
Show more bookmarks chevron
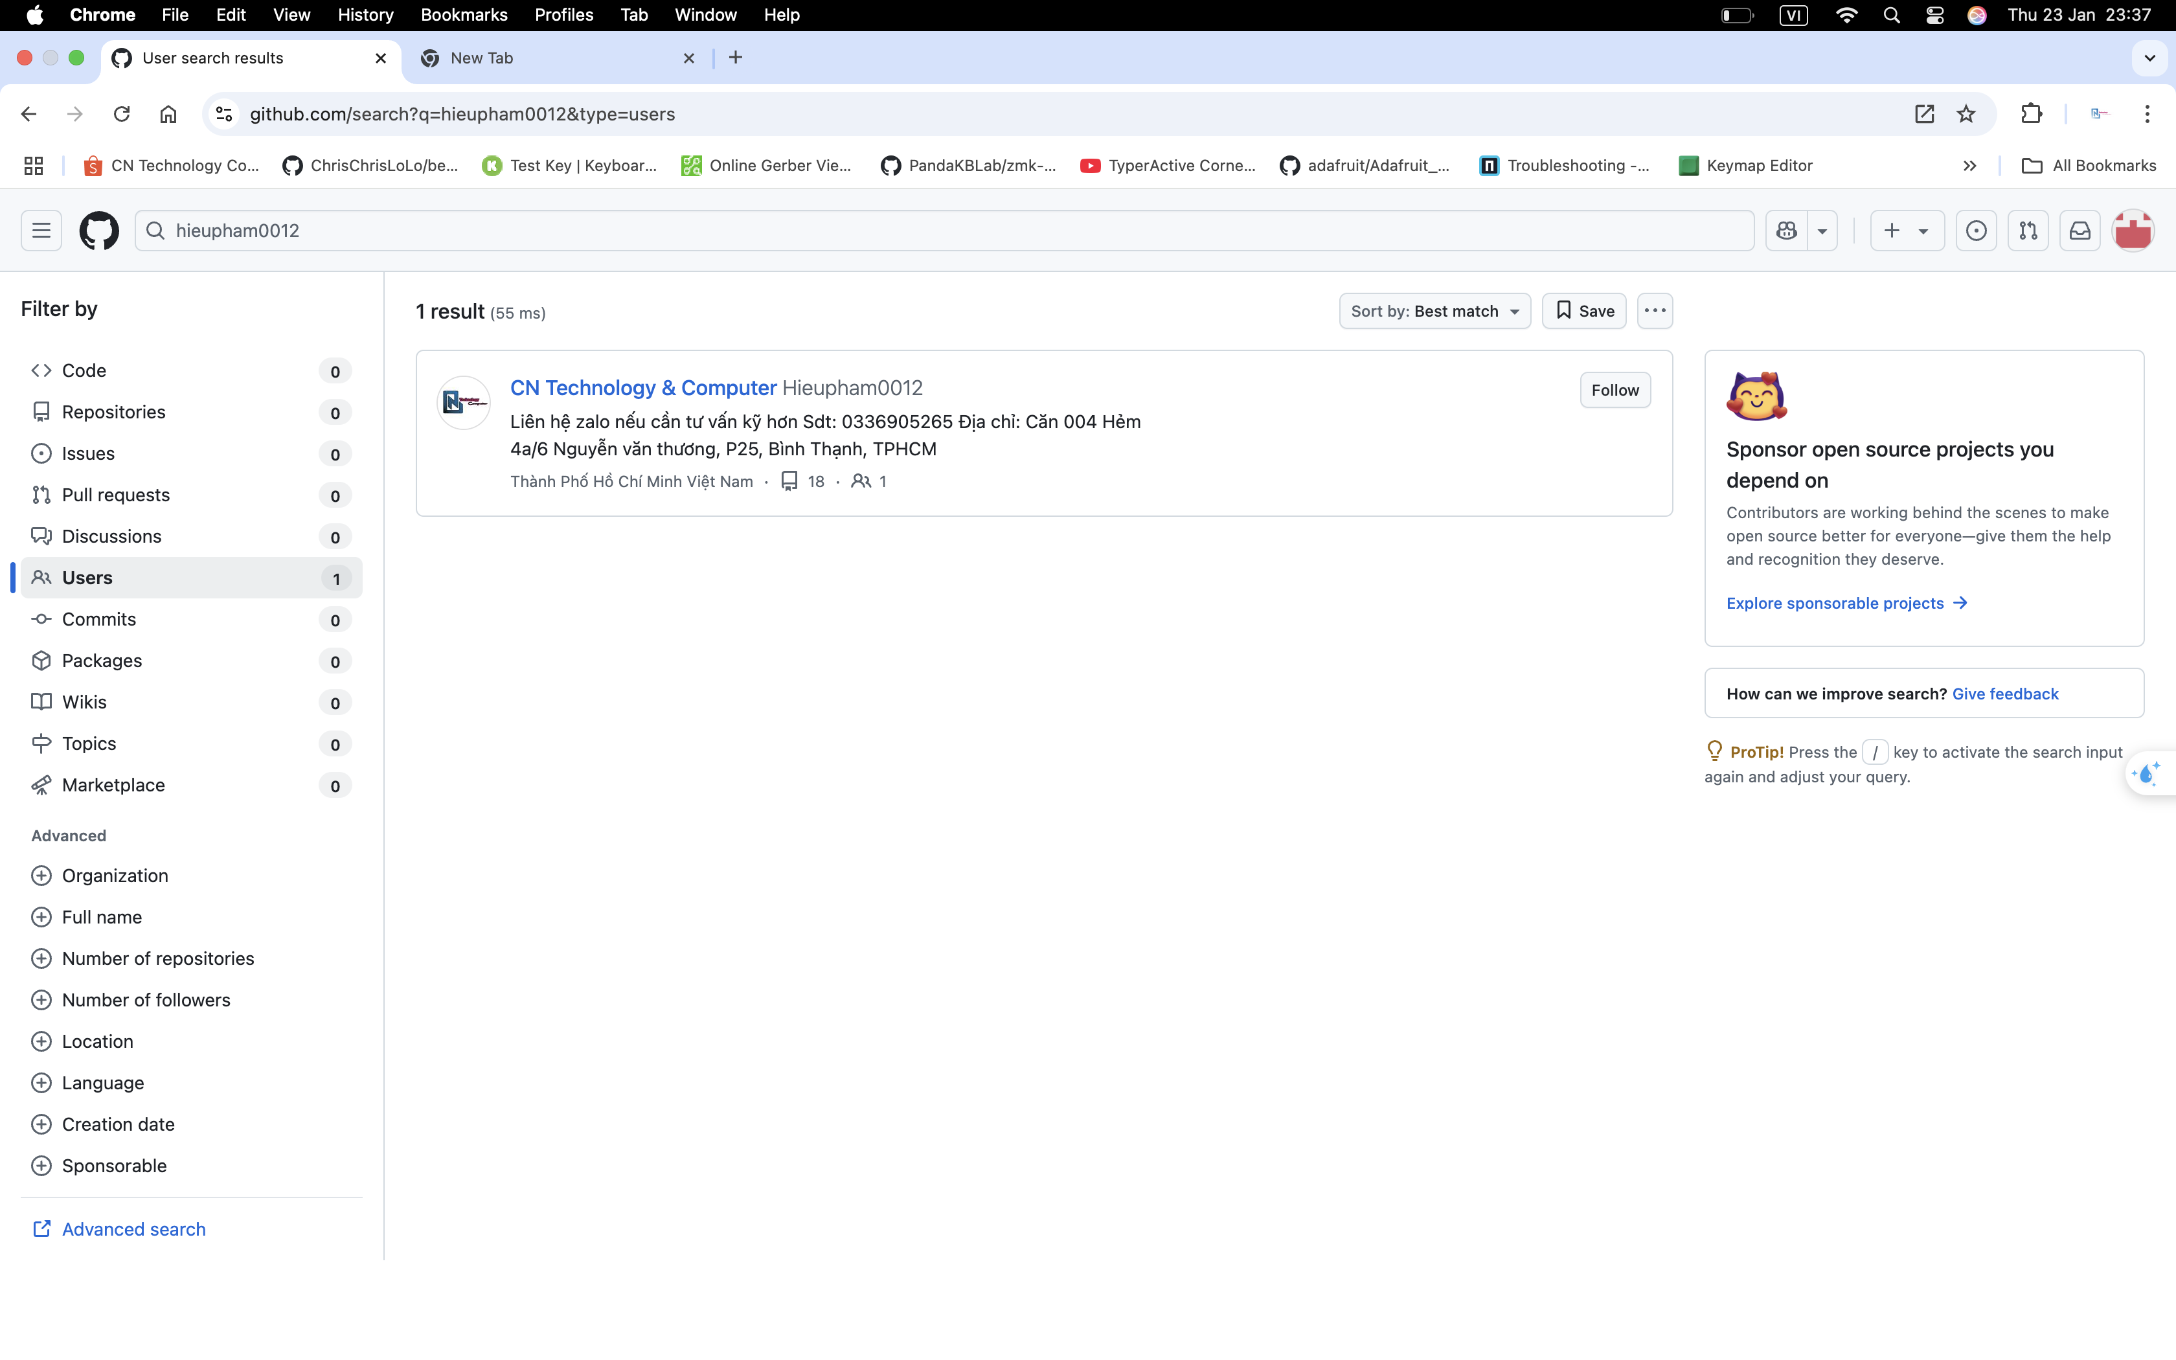coord(1969,166)
